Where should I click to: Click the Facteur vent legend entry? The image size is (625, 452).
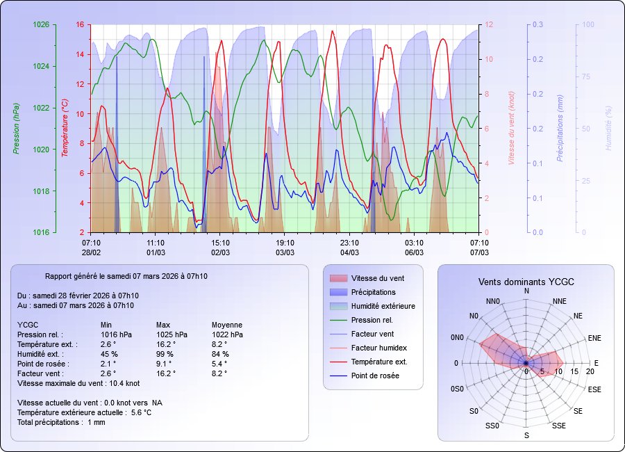click(373, 334)
